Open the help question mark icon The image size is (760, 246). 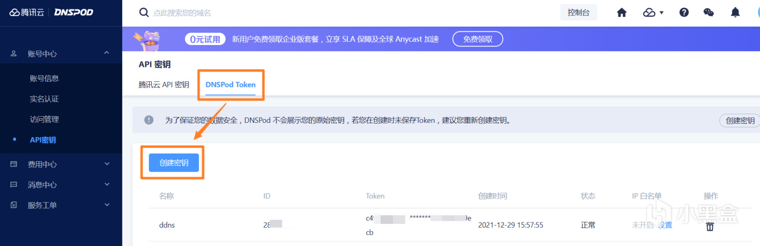click(x=684, y=13)
